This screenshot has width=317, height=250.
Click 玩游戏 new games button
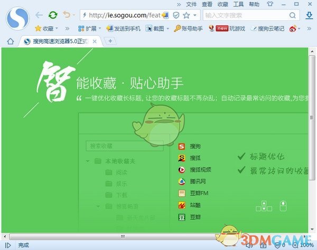[x=227, y=28]
